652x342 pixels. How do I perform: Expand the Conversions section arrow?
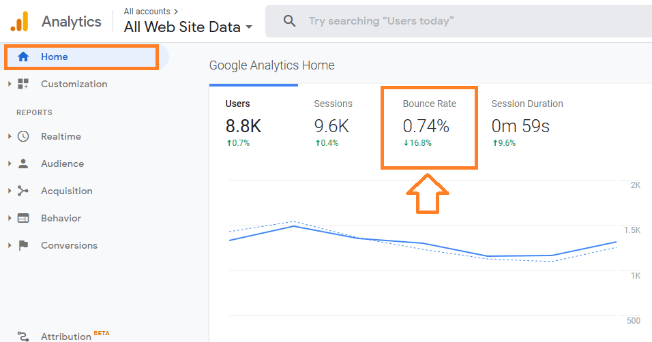[9, 245]
